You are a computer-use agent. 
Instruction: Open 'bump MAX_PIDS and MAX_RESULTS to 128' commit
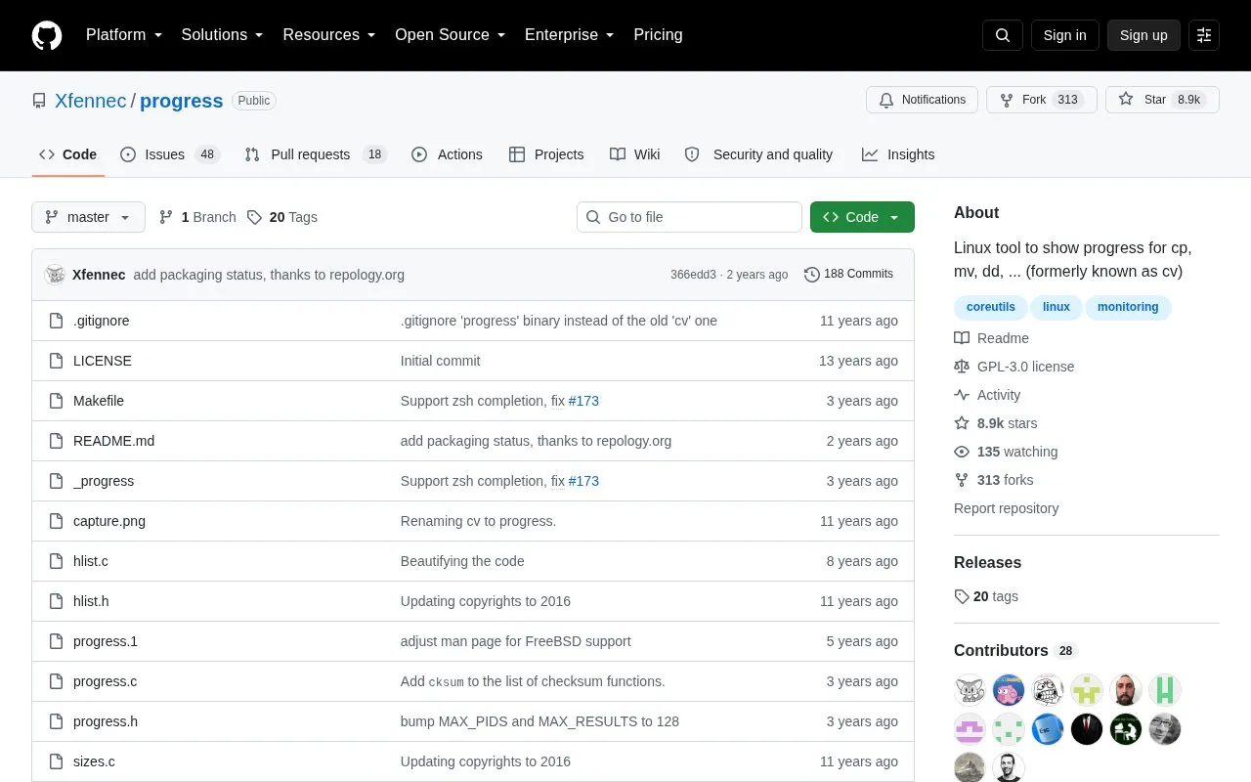click(x=539, y=721)
